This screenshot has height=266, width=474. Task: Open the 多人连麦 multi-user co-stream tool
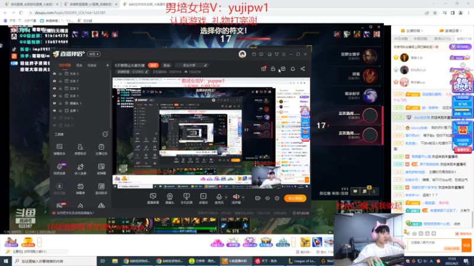point(80,169)
